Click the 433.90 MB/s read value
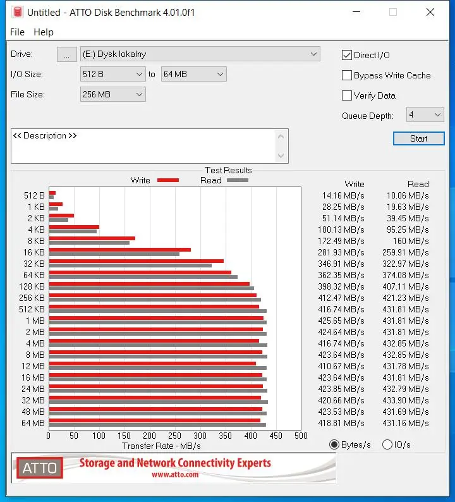This screenshot has height=502, width=455. [x=406, y=400]
